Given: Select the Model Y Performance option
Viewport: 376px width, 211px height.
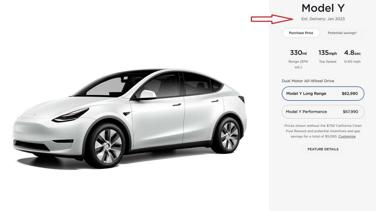Looking at the screenshot, I should (323, 112).
